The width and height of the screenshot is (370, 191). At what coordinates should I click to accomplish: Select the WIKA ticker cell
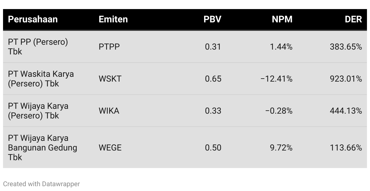click(109, 111)
